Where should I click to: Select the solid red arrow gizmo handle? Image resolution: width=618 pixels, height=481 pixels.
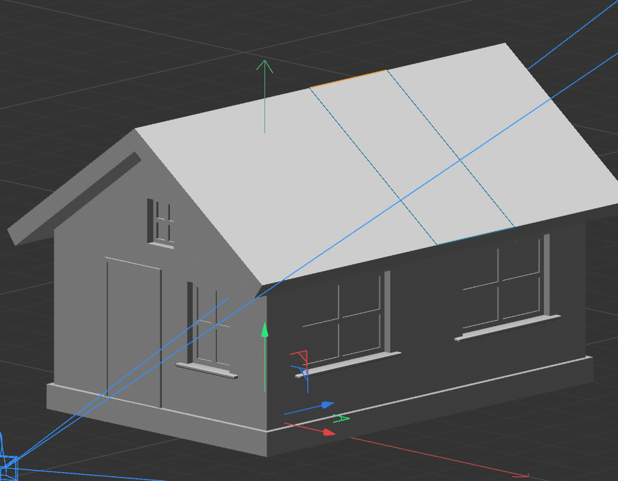328,431
